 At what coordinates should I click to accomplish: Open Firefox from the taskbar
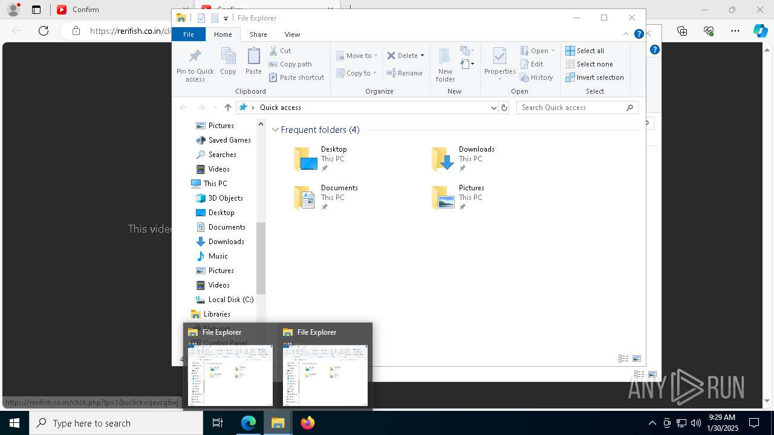307,423
